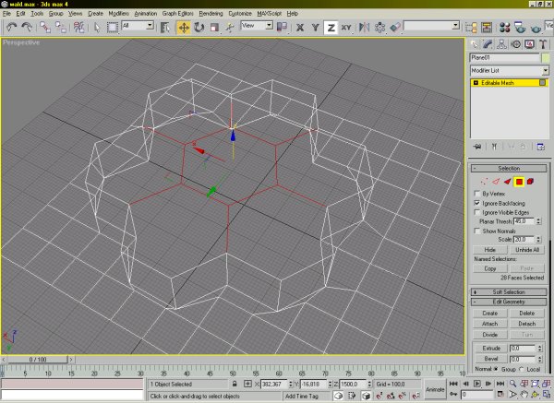
Task: Restrict transform to XY plane
Action: tap(344, 28)
